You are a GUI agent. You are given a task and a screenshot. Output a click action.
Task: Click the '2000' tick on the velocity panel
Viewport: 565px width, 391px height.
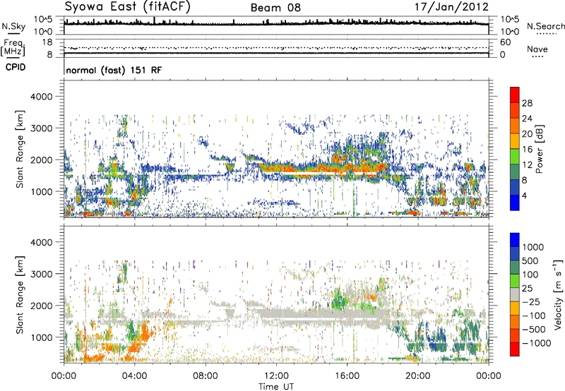(x=42, y=306)
